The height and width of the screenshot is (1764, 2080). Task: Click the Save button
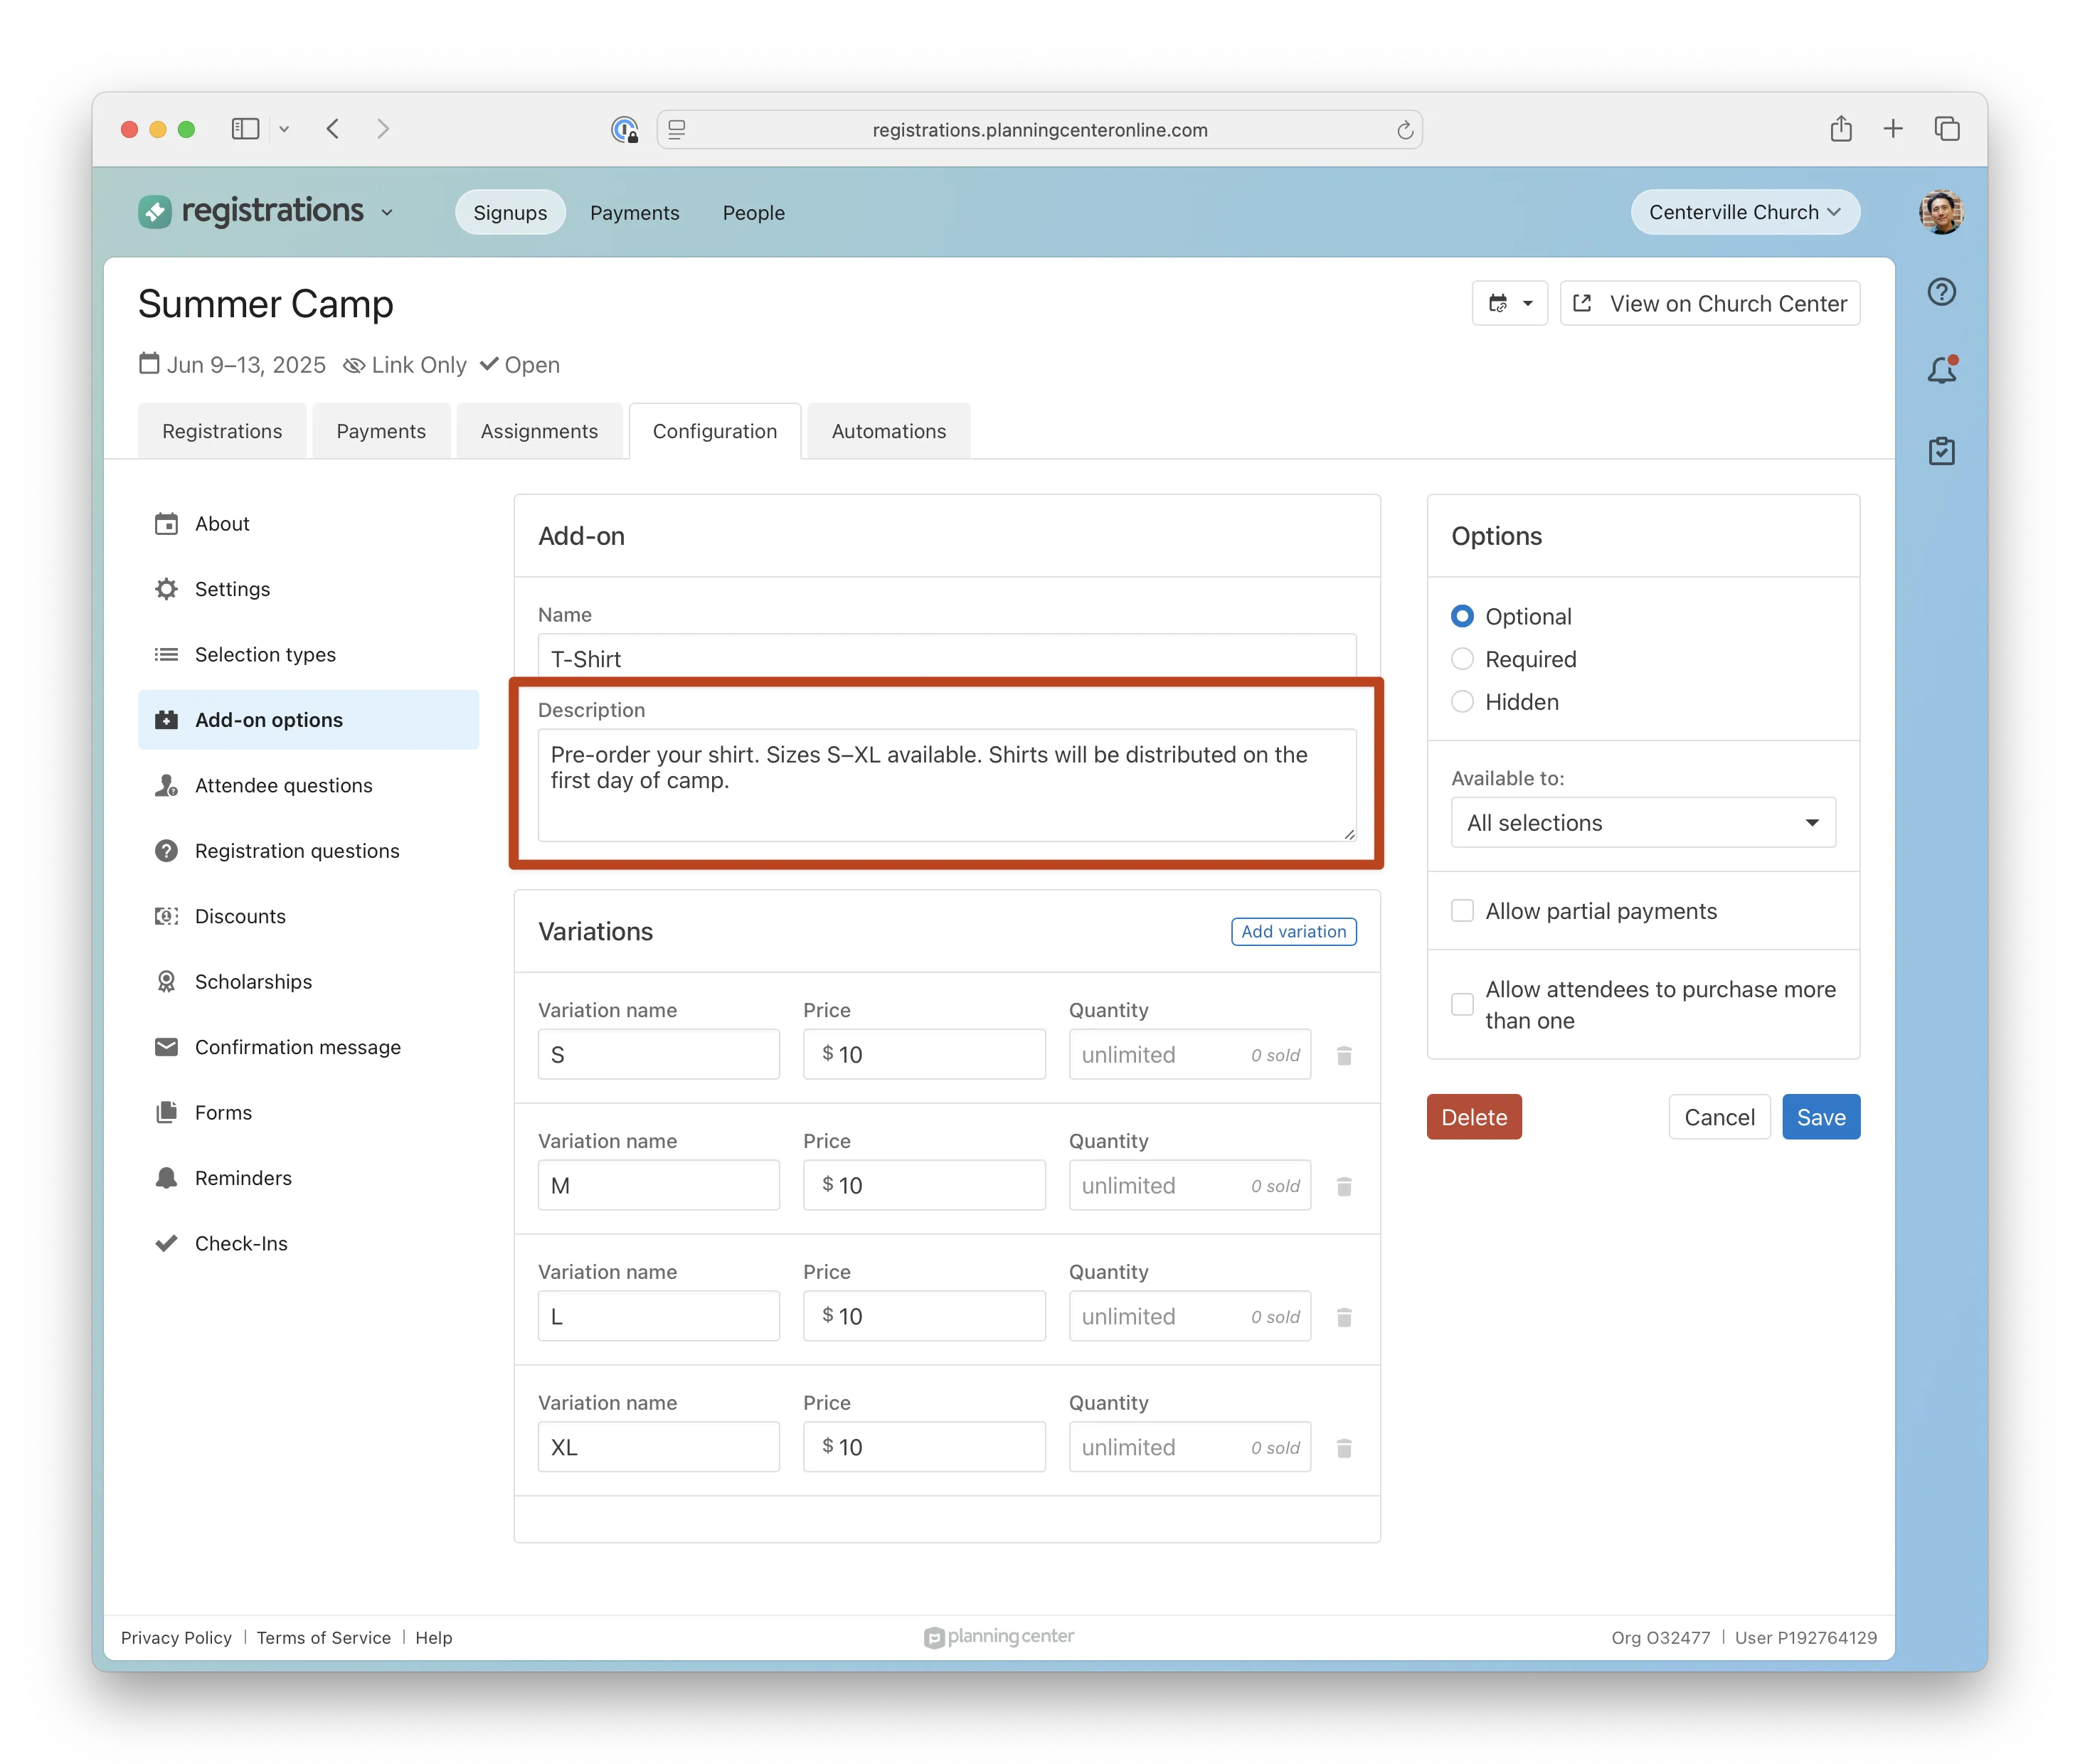(x=1821, y=1117)
